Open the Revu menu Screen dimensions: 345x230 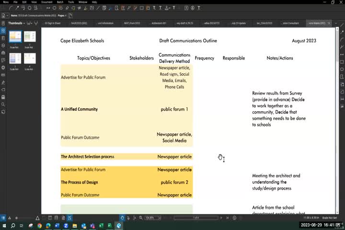coord(6,2)
